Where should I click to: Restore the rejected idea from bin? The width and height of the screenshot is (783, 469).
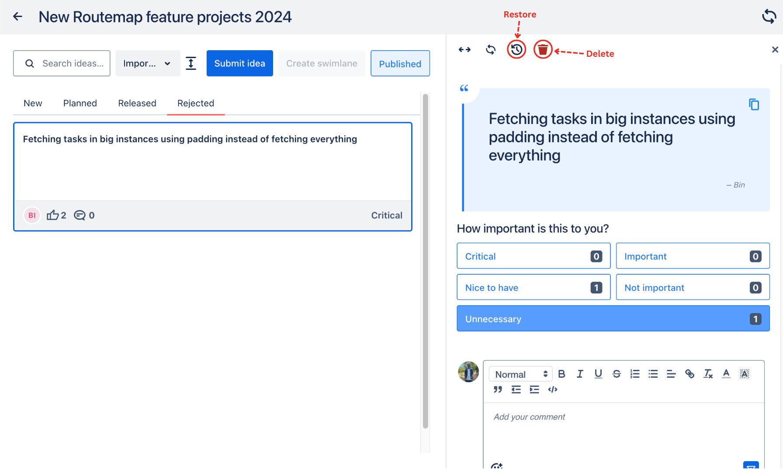(x=516, y=49)
